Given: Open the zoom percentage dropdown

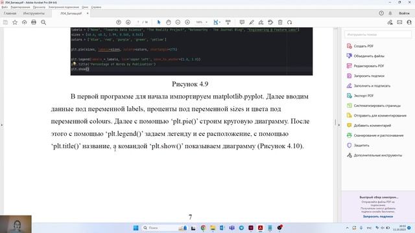Looking at the screenshot, I should pyautogui.click(x=202, y=23).
